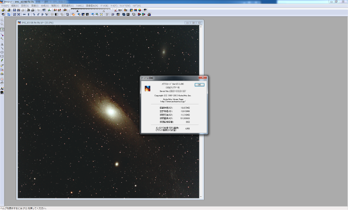Click the image window's vertical scrollbar up arrow

(x=201, y=27)
